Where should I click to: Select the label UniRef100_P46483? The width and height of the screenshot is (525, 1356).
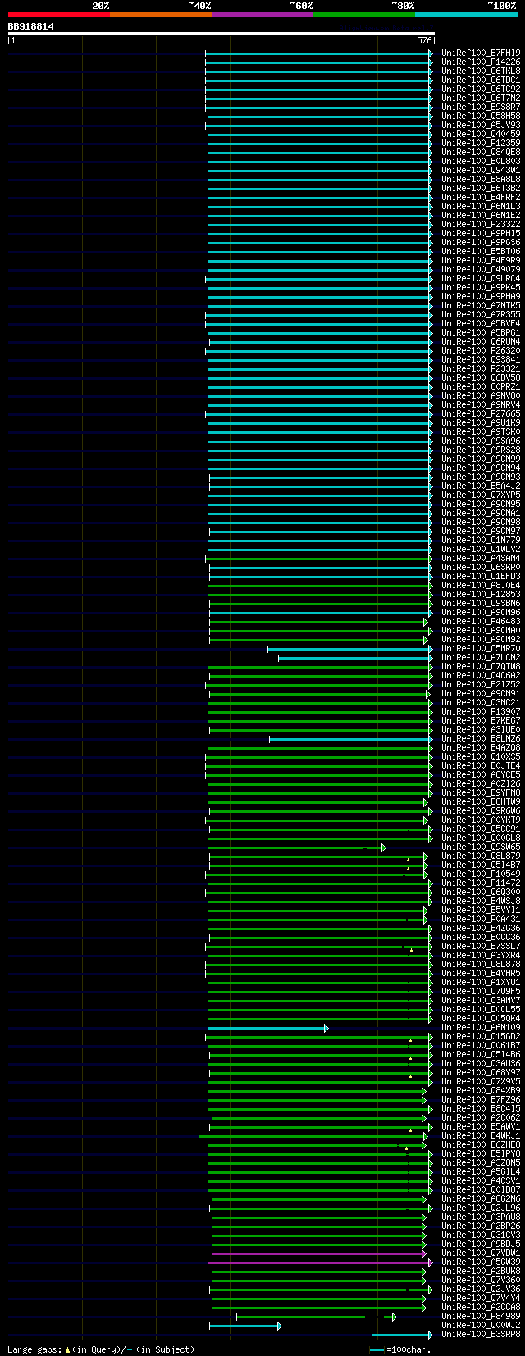point(481,621)
